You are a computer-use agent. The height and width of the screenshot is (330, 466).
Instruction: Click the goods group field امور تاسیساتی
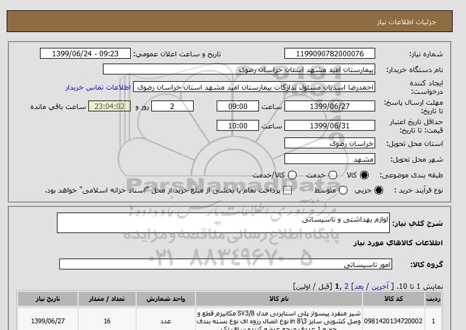[226, 264]
